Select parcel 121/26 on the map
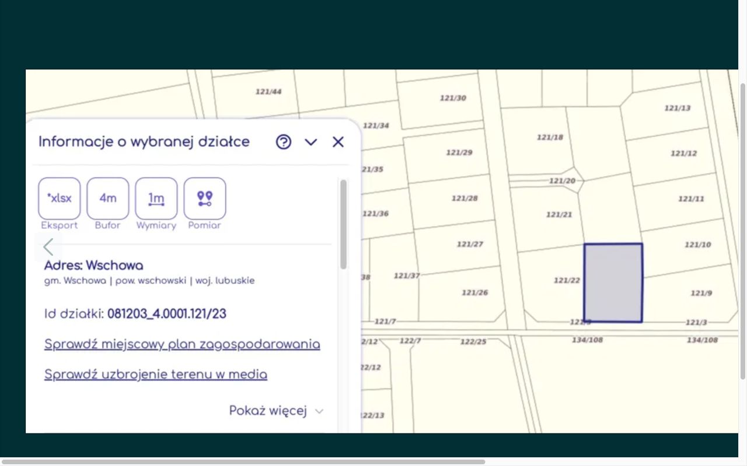This screenshot has width=747, height=466. (x=474, y=292)
